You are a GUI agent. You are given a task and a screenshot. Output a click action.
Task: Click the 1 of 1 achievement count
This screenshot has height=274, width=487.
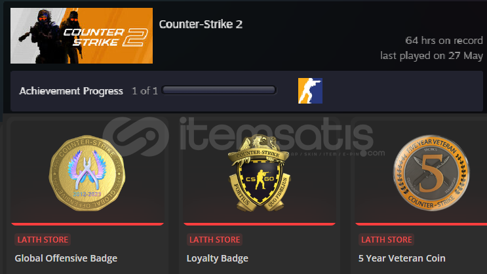point(145,91)
